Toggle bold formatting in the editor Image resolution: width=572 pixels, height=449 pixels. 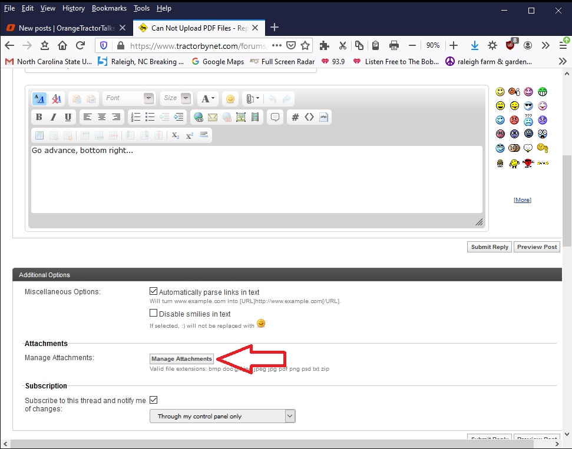pos(39,117)
